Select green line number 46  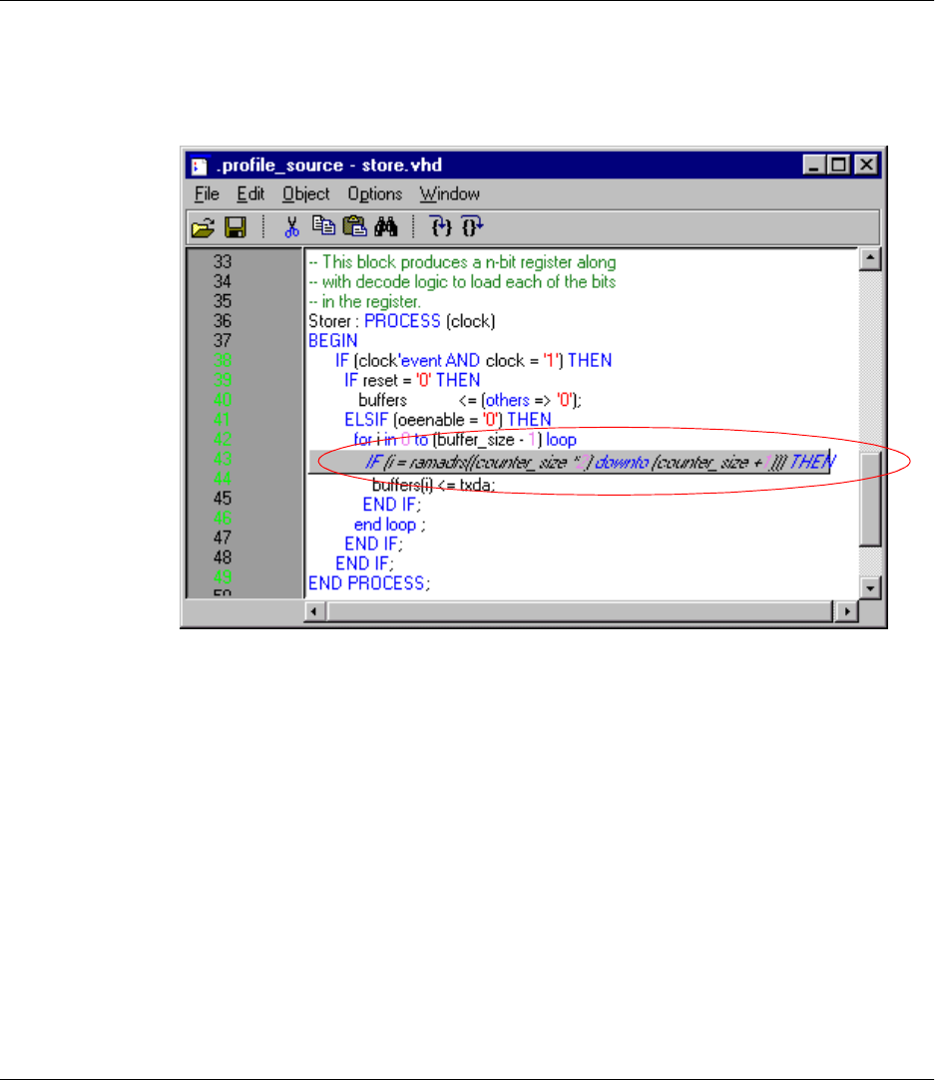click(223, 519)
